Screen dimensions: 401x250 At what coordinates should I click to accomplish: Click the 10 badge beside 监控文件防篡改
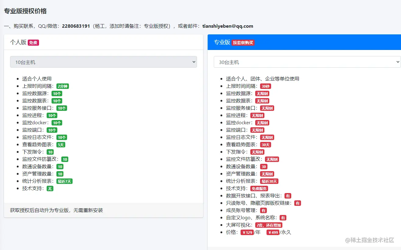(x=65, y=159)
